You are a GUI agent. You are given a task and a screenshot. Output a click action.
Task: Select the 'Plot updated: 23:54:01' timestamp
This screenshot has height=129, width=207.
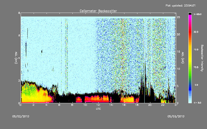click(x=180, y=5)
